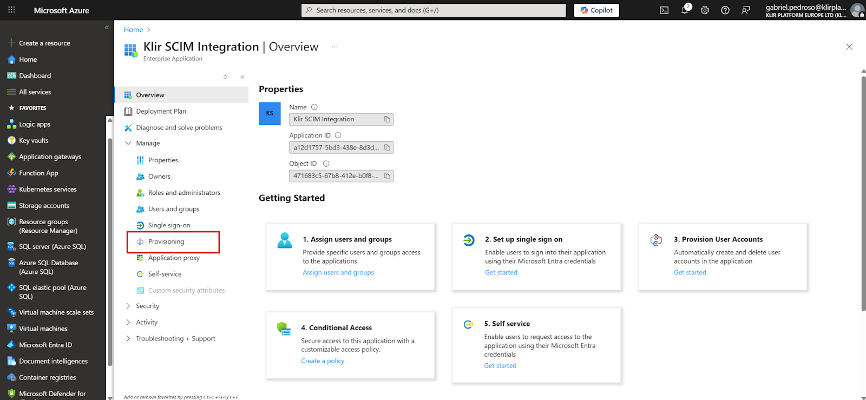Open the Cloud Shell icon in top bar
The image size is (866, 400).
click(664, 10)
